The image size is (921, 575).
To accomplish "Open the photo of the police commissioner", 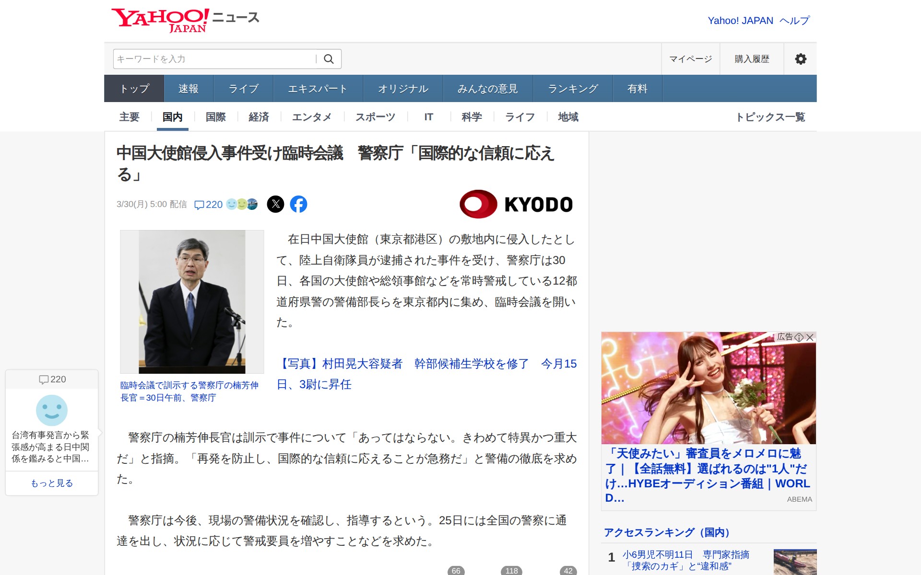I will pyautogui.click(x=192, y=302).
